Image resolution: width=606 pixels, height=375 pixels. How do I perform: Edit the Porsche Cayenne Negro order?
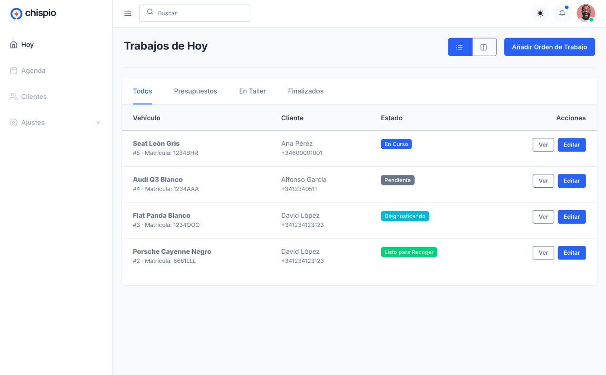point(571,253)
